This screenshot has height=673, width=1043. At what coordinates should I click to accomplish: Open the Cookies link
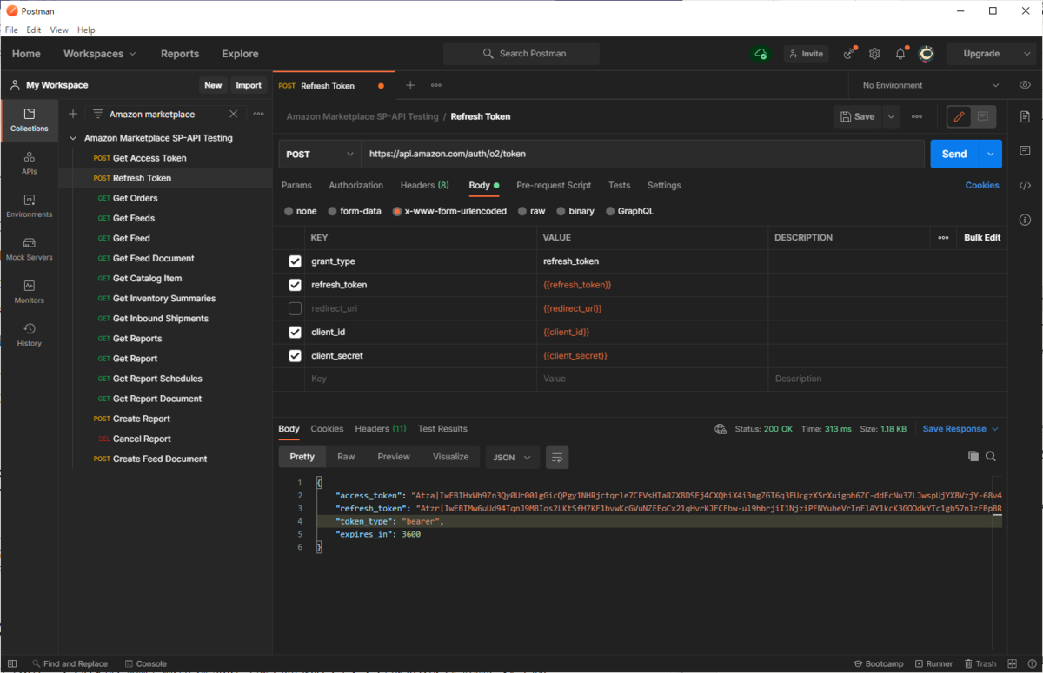982,185
